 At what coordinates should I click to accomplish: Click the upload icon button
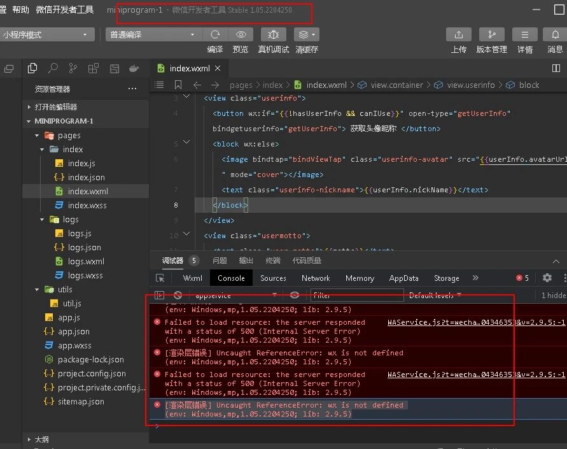[459, 35]
